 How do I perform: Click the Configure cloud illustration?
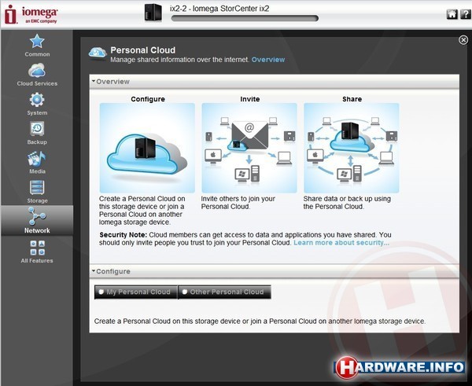147,148
